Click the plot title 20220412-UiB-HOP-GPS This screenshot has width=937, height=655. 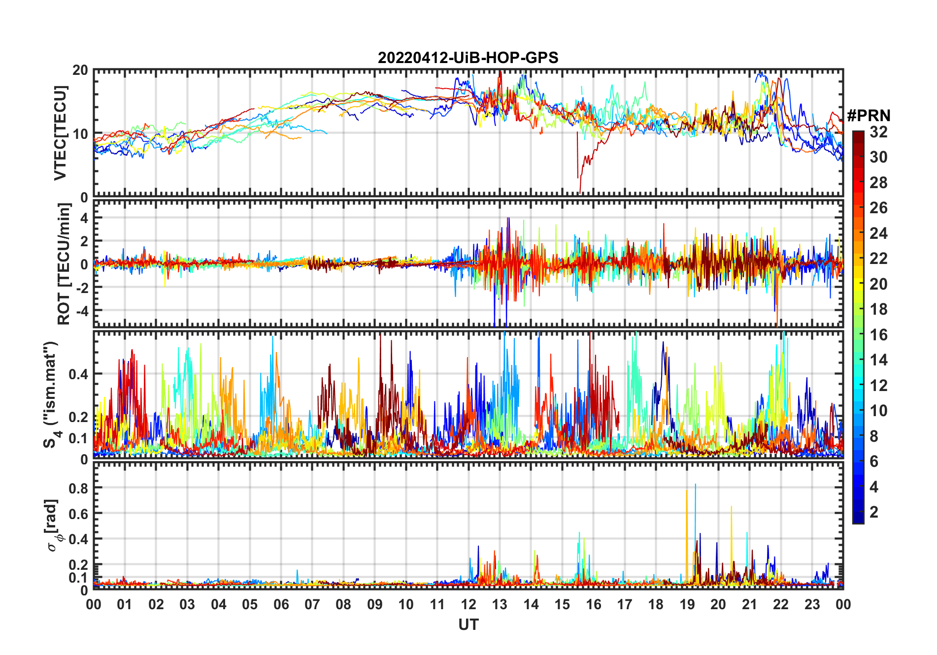(468, 58)
